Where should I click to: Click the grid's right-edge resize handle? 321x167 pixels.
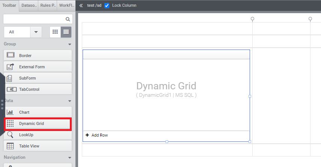point(250,96)
